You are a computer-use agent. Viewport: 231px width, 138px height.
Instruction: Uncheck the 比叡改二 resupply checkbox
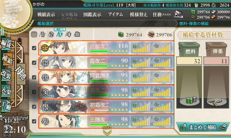pos(34,48)
